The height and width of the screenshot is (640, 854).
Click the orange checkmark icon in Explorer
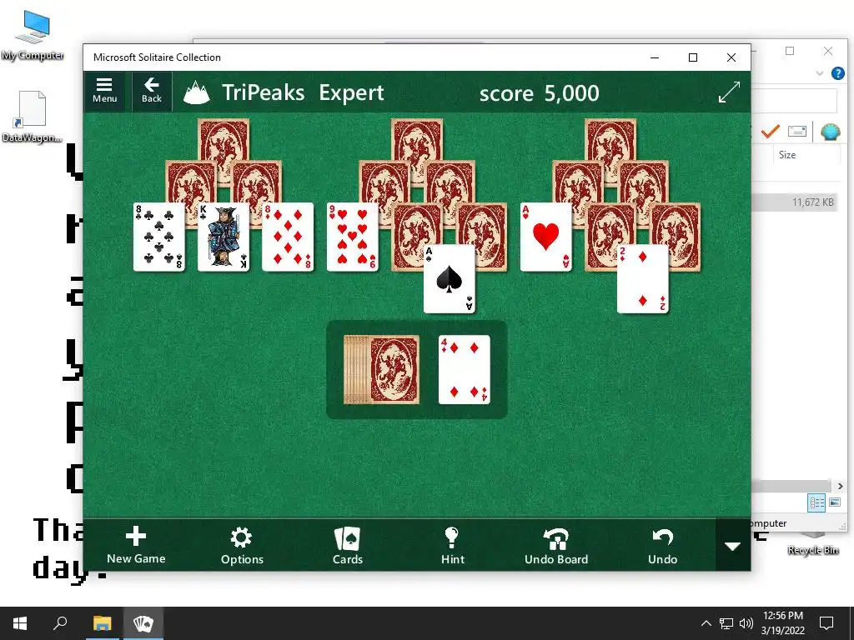click(770, 131)
